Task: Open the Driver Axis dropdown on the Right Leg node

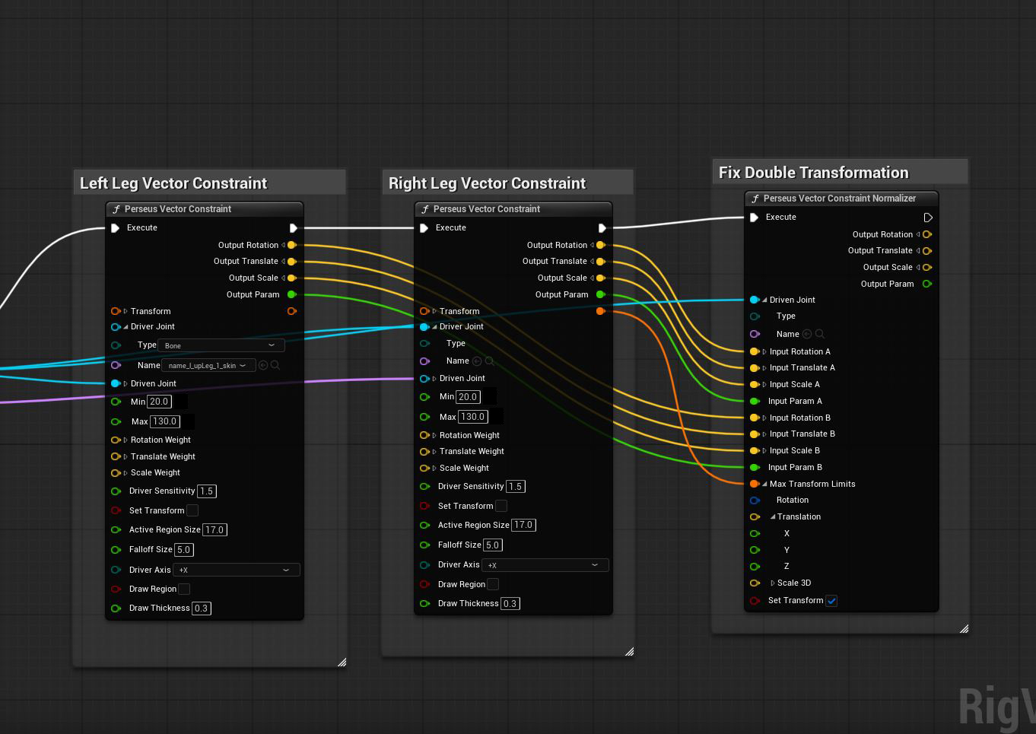Action: point(545,565)
